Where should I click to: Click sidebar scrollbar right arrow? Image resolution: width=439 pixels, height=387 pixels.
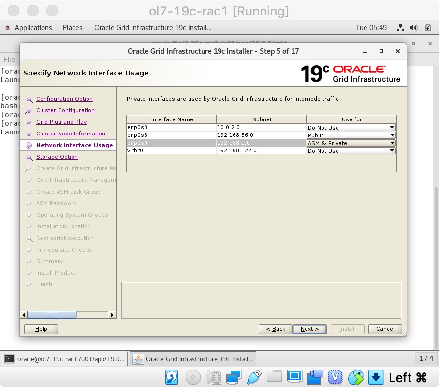112,315
